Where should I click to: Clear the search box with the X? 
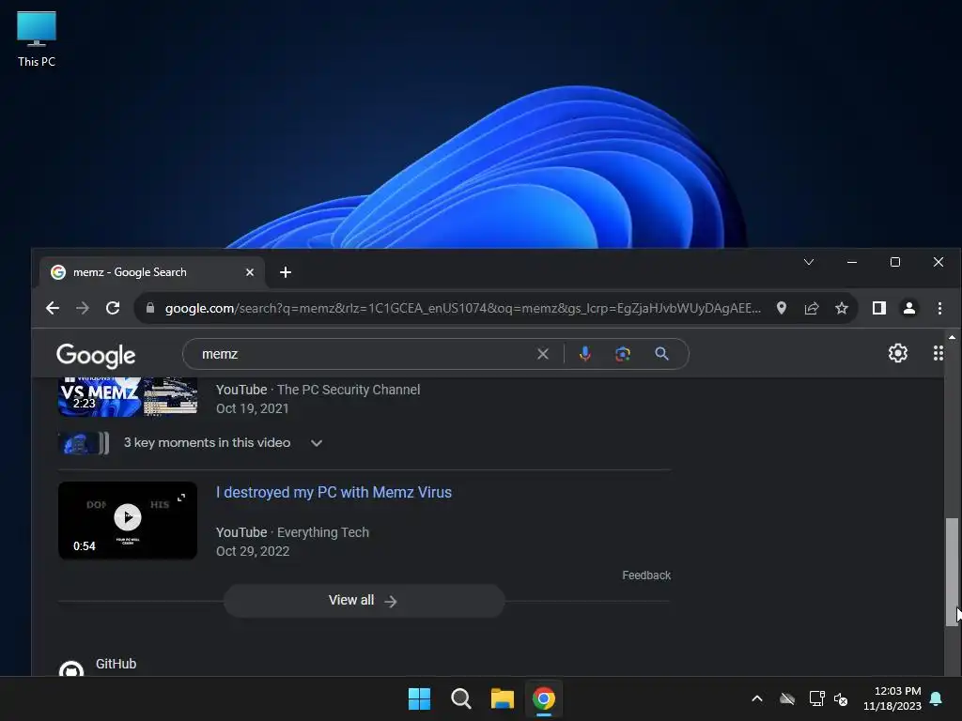[x=542, y=354]
